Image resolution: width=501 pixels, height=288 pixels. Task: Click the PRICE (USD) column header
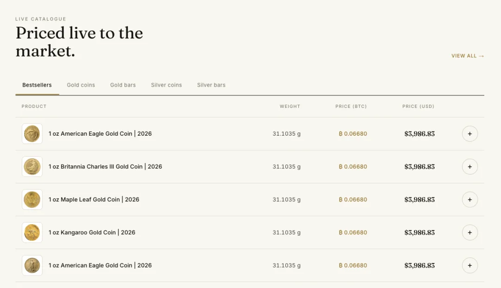(x=418, y=106)
